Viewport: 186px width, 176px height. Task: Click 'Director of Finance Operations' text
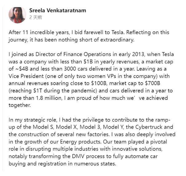[x=73, y=54]
